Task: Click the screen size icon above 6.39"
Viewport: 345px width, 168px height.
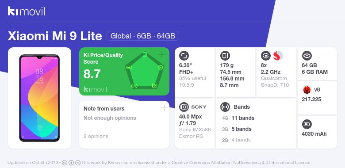Action: [x=184, y=56]
